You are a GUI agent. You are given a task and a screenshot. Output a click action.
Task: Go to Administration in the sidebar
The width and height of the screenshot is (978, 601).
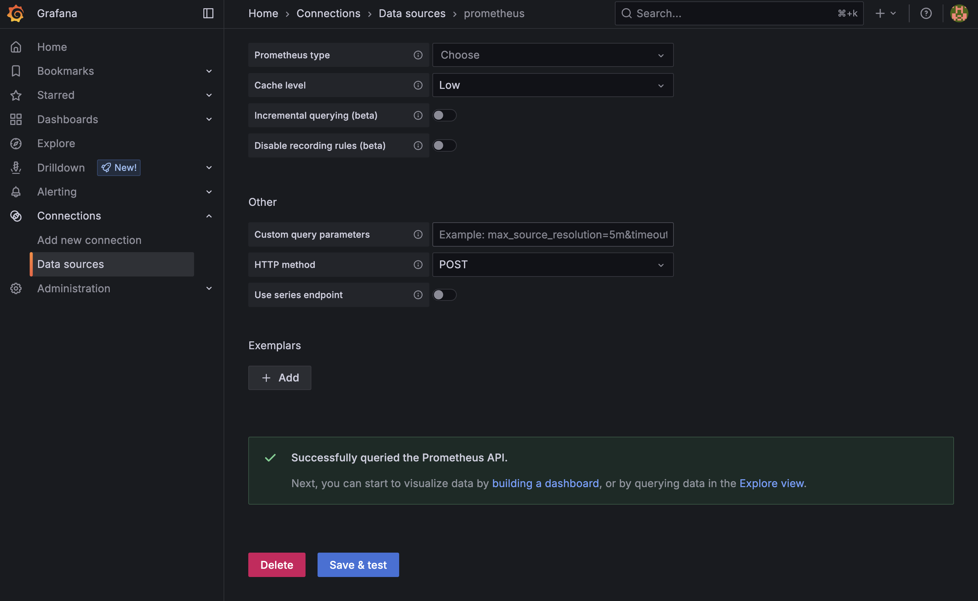[74, 288]
